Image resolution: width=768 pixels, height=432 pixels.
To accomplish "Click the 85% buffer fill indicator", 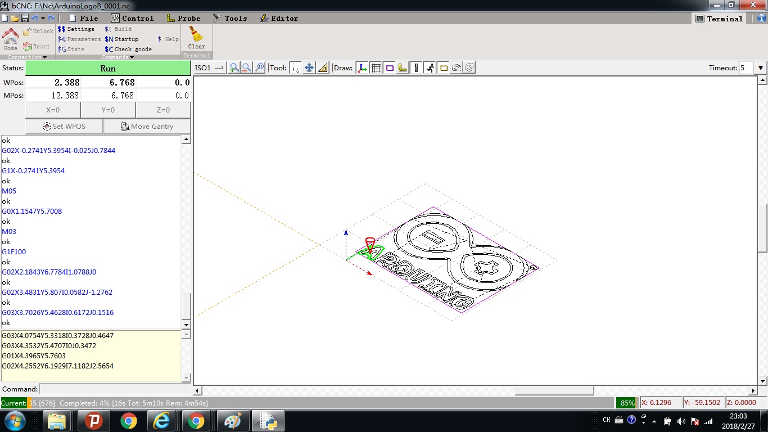I will click(627, 403).
